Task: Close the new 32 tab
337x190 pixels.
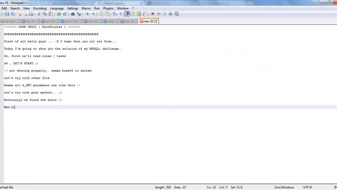Action: click(56, 21)
